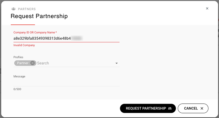Image resolution: width=219 pixels, height=118 pixels.
Task: Click the Invalid Company error message
Action: (24, 45)
